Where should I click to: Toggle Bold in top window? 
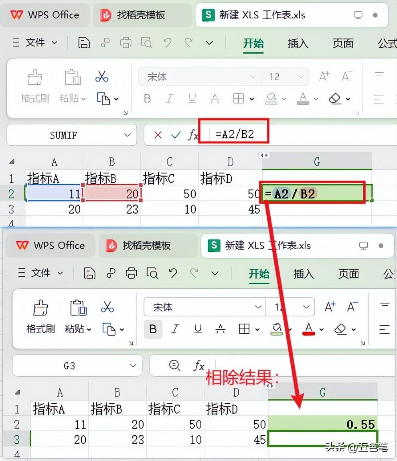pos(148,98)
